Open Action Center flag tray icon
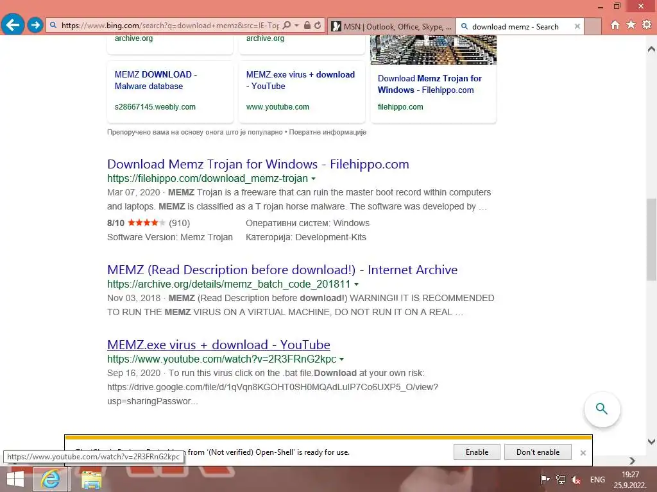The height and width of the screenshot is (492, 657). (545, 480)
